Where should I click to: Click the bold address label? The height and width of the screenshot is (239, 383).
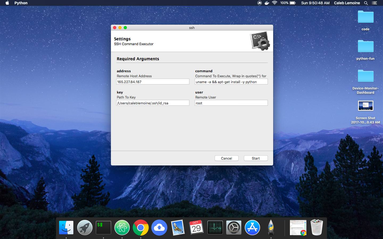pos(124,71)
